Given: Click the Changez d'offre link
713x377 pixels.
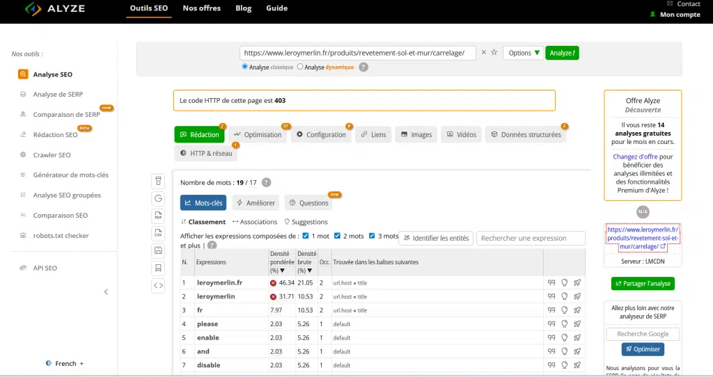Looking at the screenshot, I should pos(635,157).
